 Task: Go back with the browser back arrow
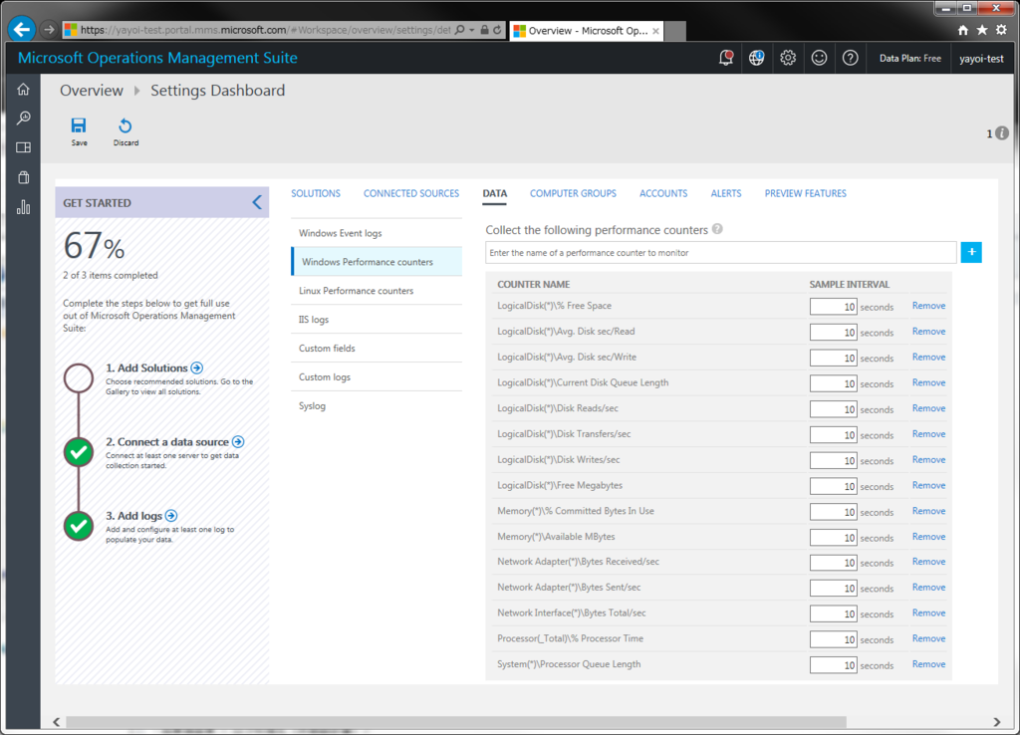(22, 29)
